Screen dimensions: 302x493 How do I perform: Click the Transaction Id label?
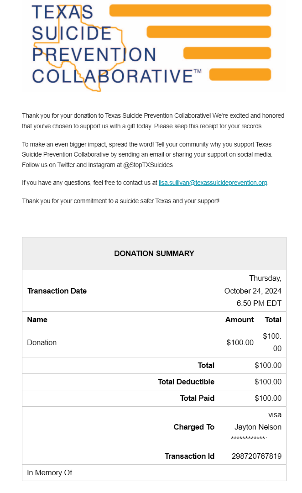[x=189, y=456]
